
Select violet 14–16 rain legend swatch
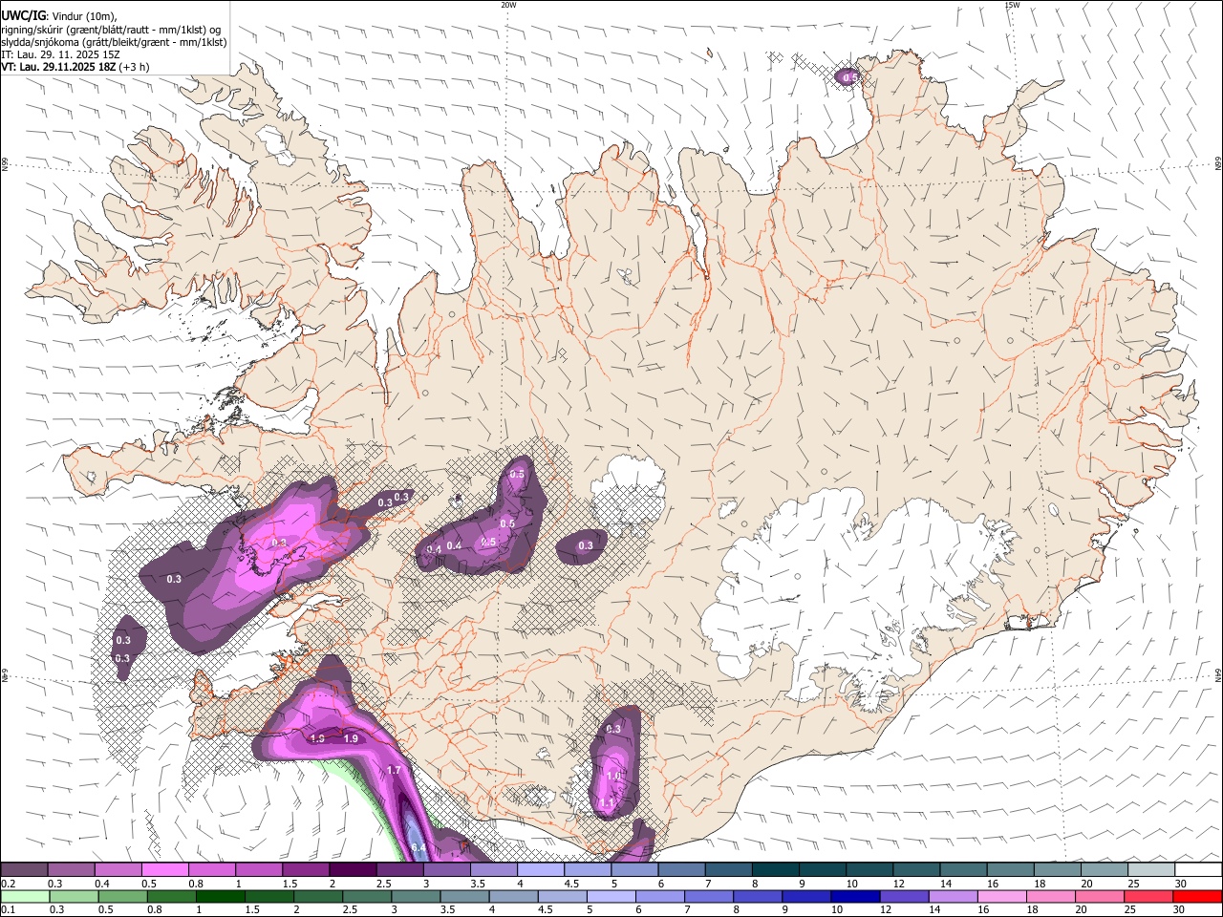(x=952, y=896)
